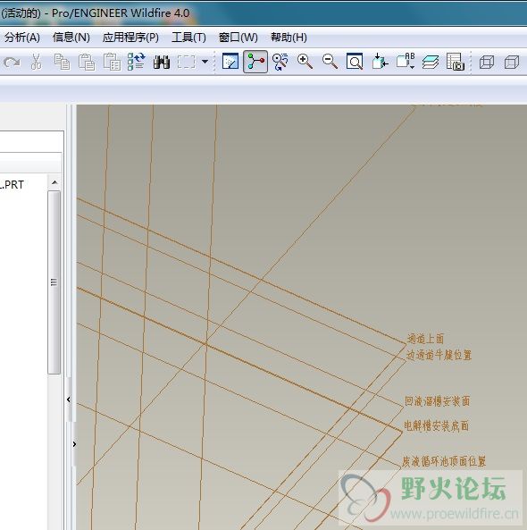Open Paste Special icon
This screenshot has width=527, height=530.
pyautogui.click(x=112, y=62)
